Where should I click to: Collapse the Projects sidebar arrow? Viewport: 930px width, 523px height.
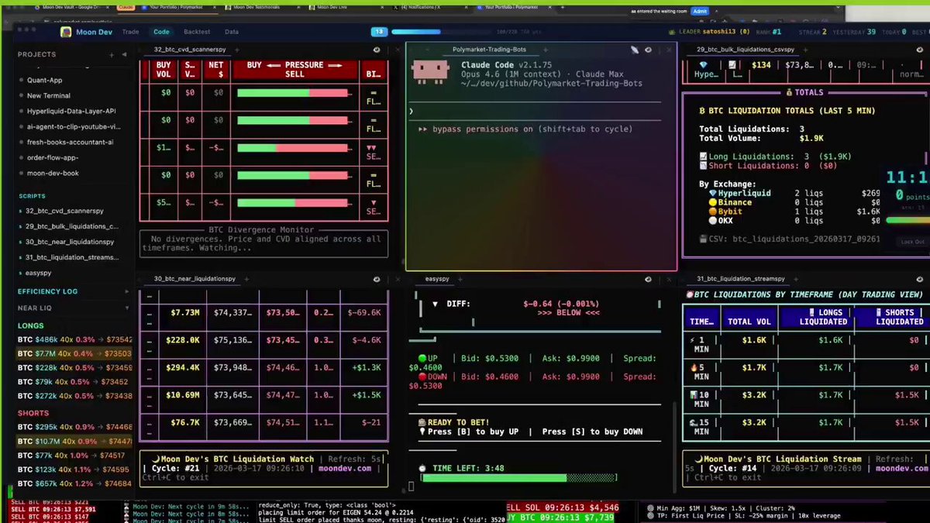click(125, 55)
